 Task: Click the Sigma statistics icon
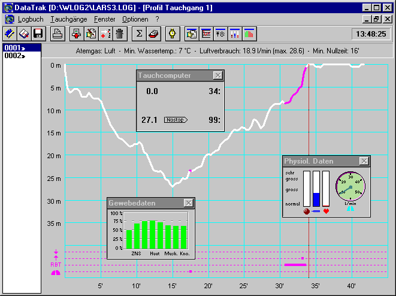point(139,34)
